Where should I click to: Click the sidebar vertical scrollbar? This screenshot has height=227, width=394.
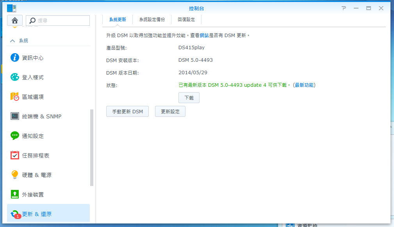[x=92, y=148]
